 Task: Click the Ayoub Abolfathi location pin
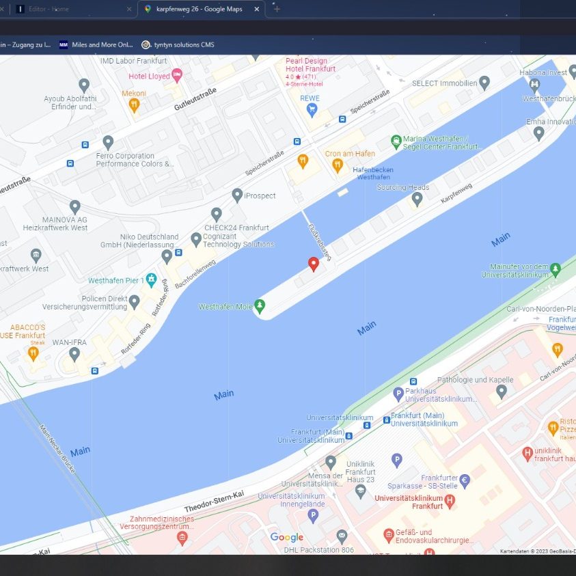[84, 85]
